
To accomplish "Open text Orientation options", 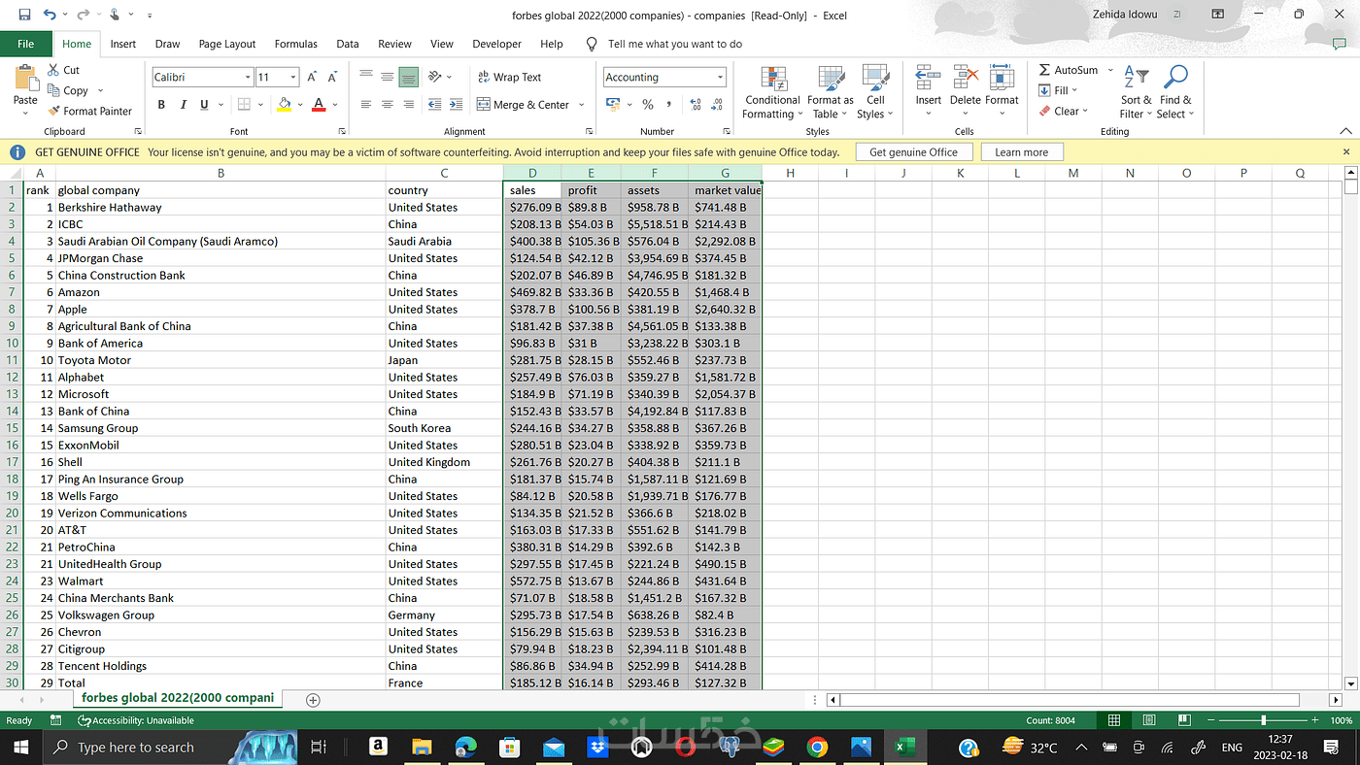I will (x=435, y=77).
